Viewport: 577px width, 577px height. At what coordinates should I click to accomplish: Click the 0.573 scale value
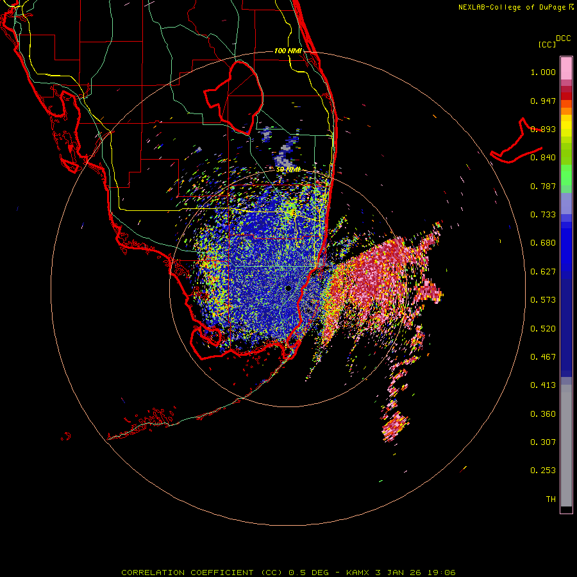[543, 300]
